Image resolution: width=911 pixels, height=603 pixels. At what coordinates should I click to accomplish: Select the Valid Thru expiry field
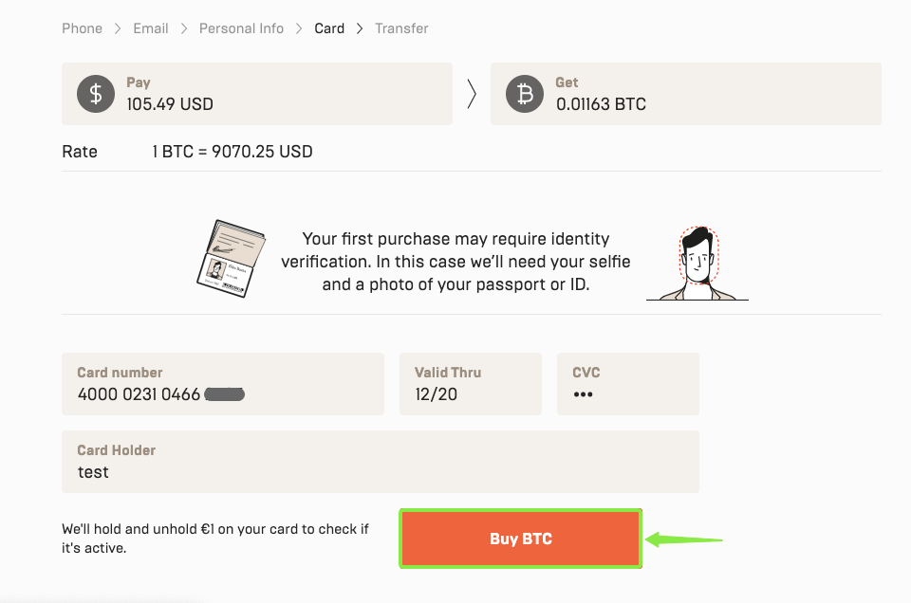click(x=470, y=384)
